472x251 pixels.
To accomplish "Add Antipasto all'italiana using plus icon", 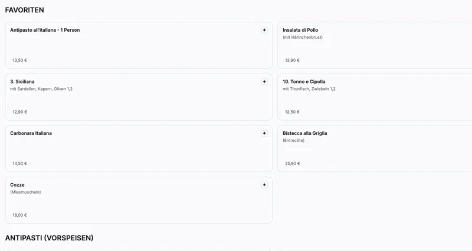I will (264, 30).
